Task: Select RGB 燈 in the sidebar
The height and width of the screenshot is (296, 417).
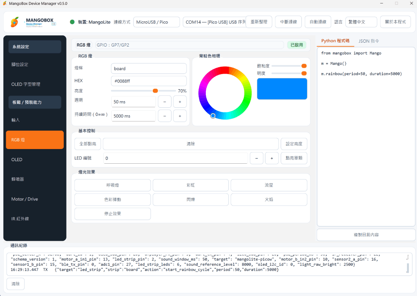Action: click(35, 140)
